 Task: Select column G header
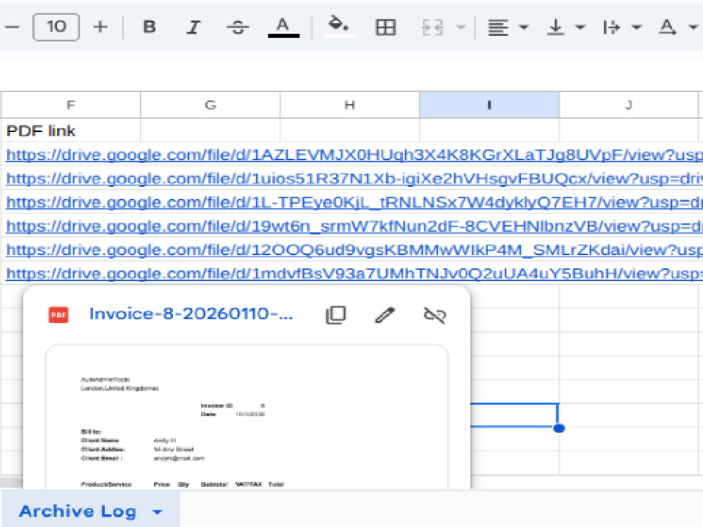pyautogui.click(x=210, y=105)
